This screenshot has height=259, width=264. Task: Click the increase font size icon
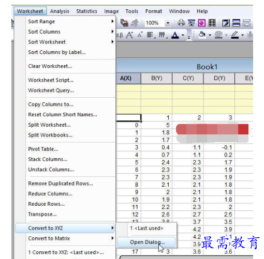pos(129,35)
